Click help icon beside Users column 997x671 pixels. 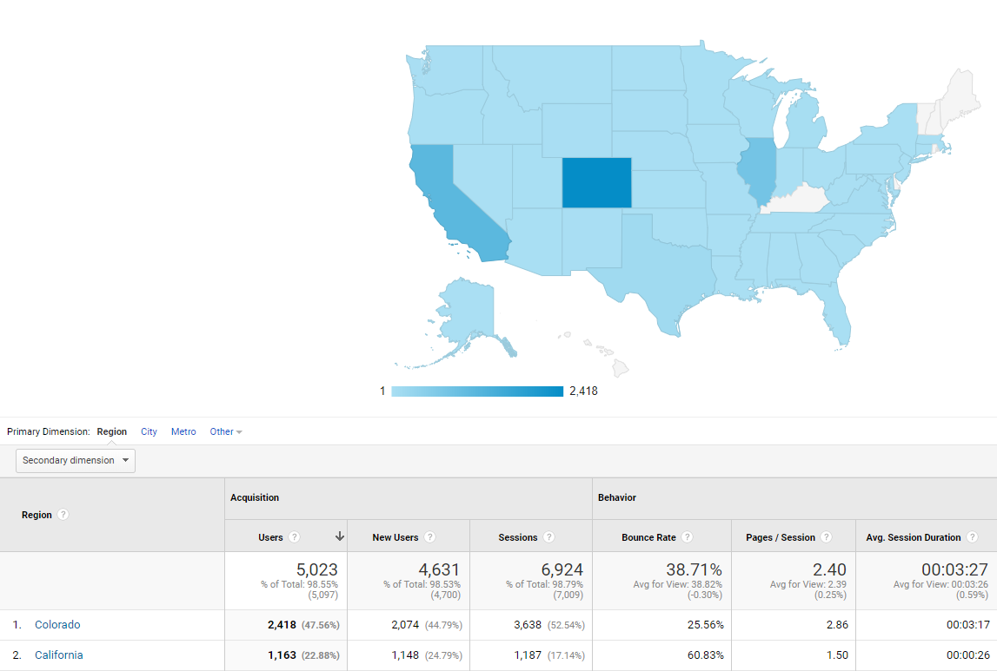[x=294, y=537]
